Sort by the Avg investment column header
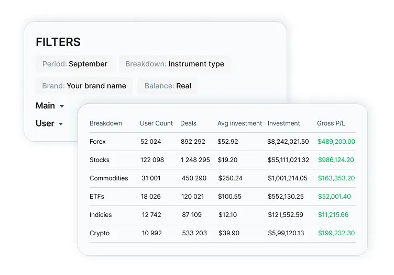 coord(239,123)
